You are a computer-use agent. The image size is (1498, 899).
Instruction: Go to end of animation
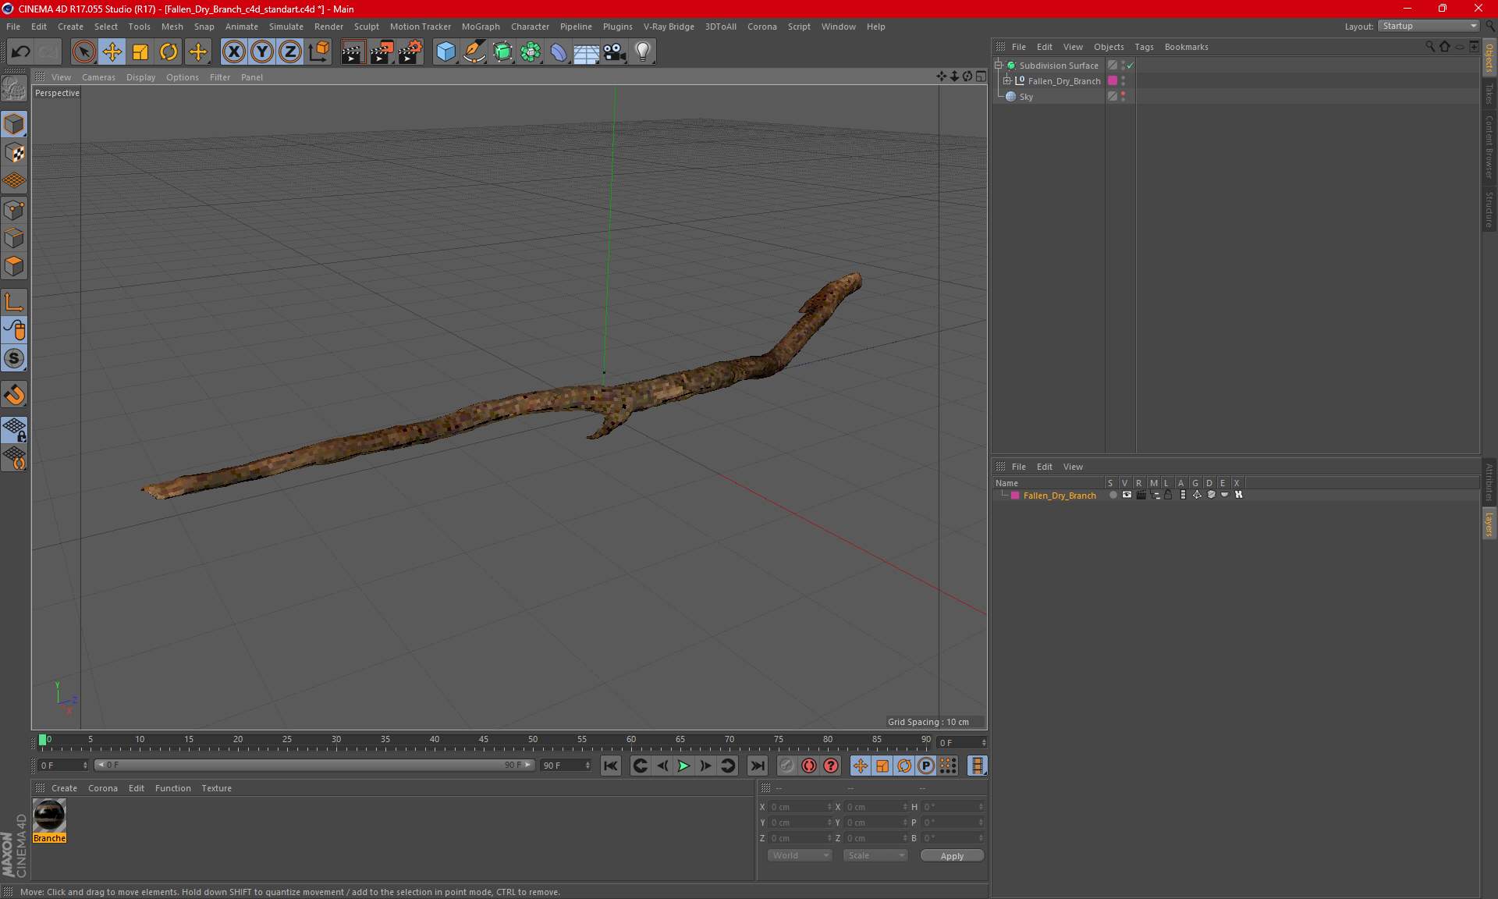tap(757, 766)
